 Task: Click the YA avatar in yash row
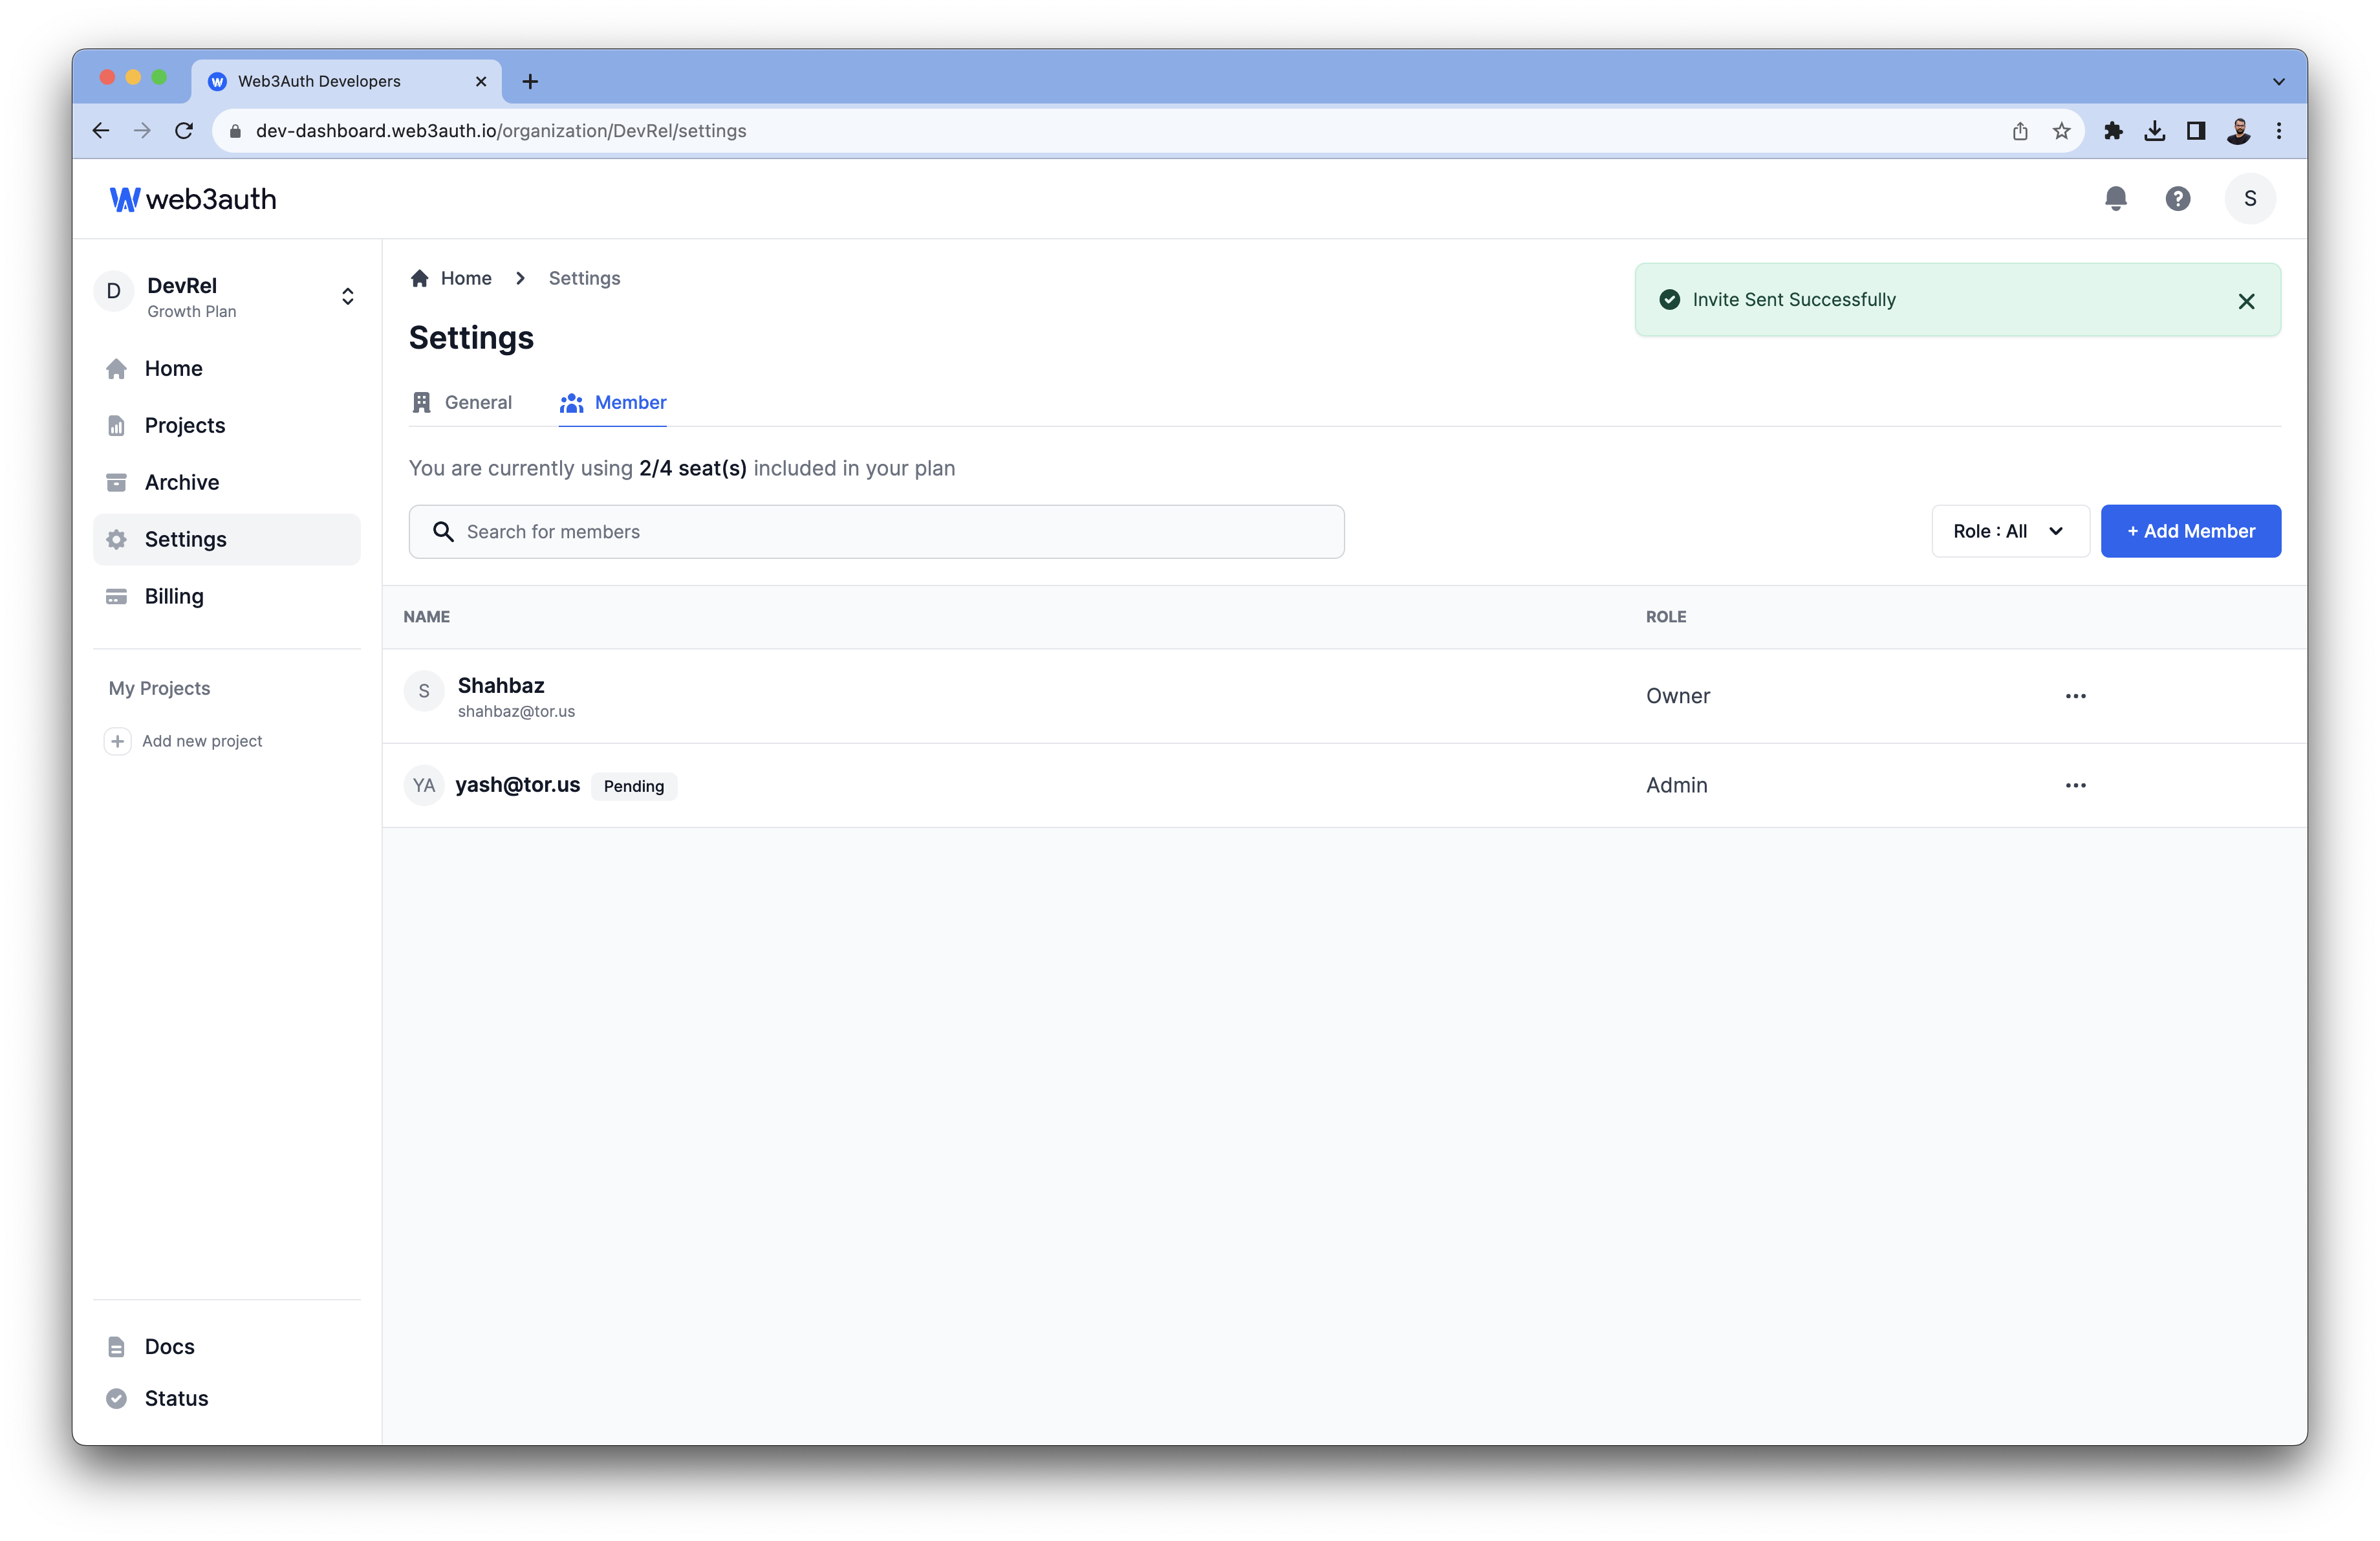[424, 785]
